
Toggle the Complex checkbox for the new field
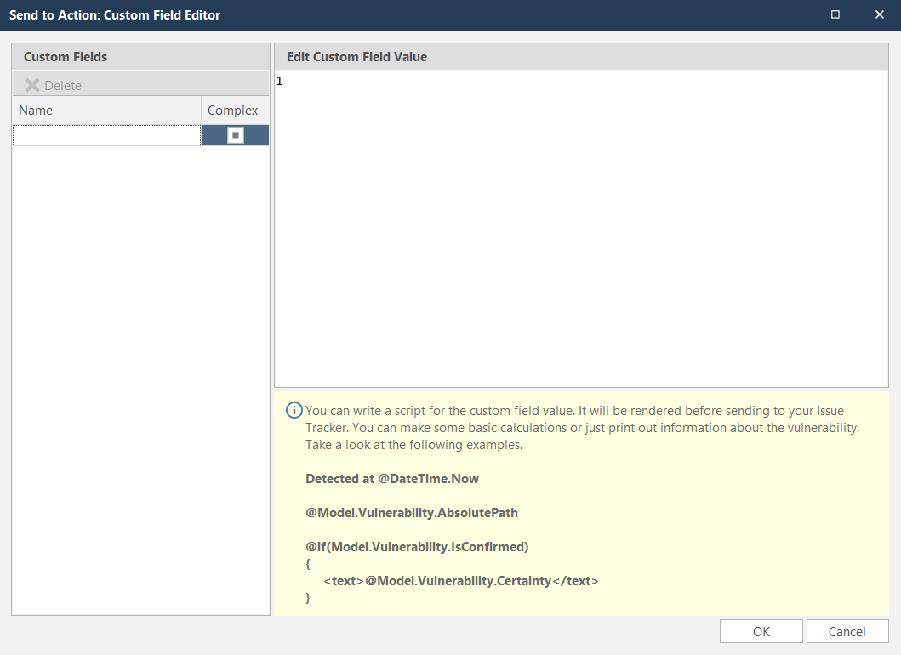pyautogui.click(x=235, y=134)
